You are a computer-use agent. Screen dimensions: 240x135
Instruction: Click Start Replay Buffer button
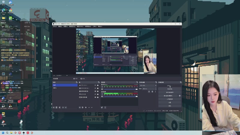tap(170, 92)
